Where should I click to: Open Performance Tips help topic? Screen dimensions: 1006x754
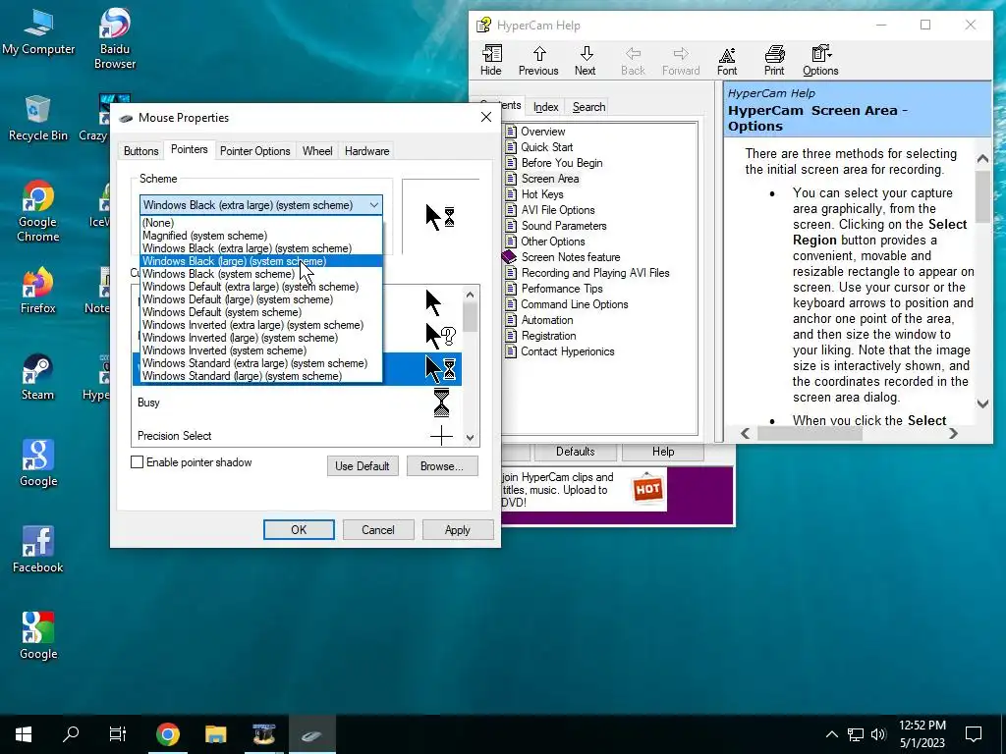coord(561,289)
